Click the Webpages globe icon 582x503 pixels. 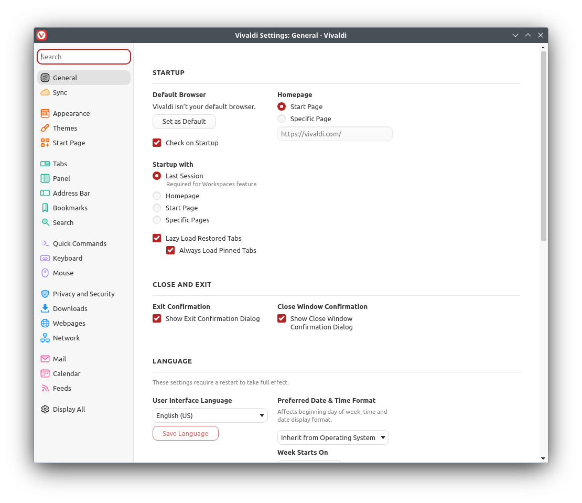[x=45, y=323]
